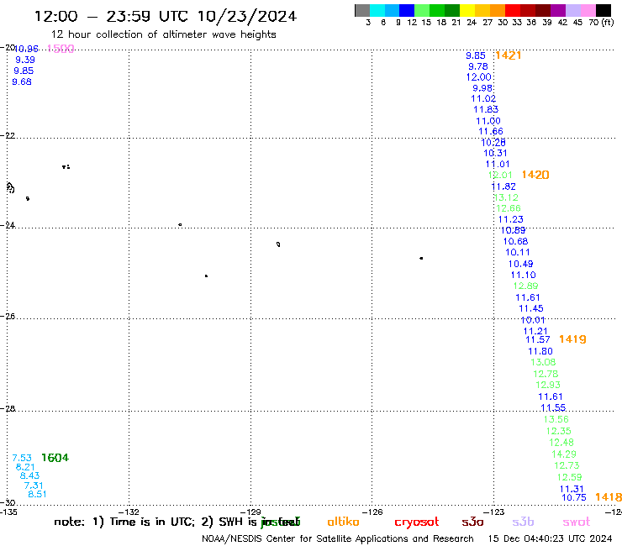Image resolution: width=622 pixels, height=546 pixels.
Task: Click the -132 longitude axis label
Action: tap(129, 512)
